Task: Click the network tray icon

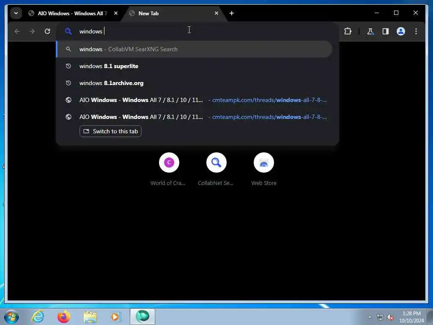Action: [x=380, y=317]
